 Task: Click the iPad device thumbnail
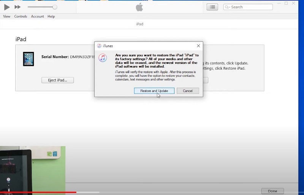click(x=28, y=59)
